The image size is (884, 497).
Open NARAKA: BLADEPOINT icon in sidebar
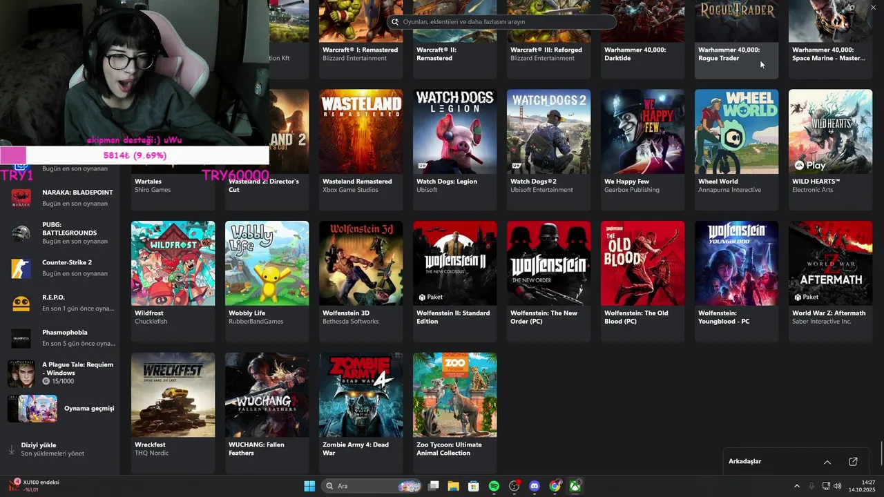[x=21, y=198]
